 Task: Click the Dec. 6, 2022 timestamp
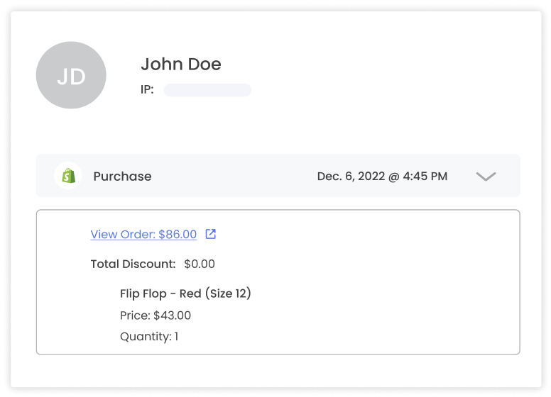click(x=382, y=176)
